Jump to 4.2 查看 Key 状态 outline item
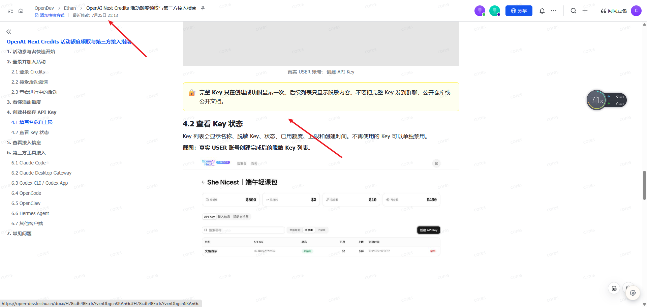Viewport: 647px width, 307px height. [x=30, y=132]
